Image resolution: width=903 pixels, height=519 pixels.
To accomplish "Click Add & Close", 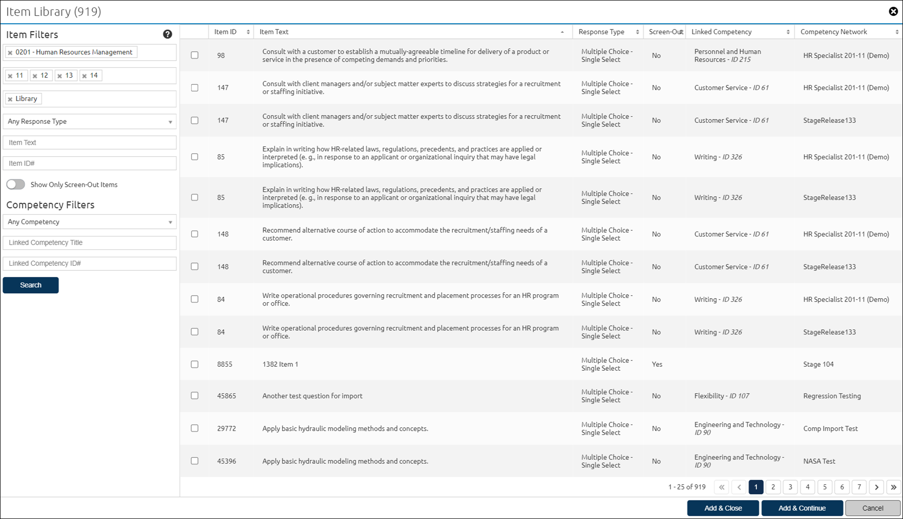I will click(x=723, y=508).
